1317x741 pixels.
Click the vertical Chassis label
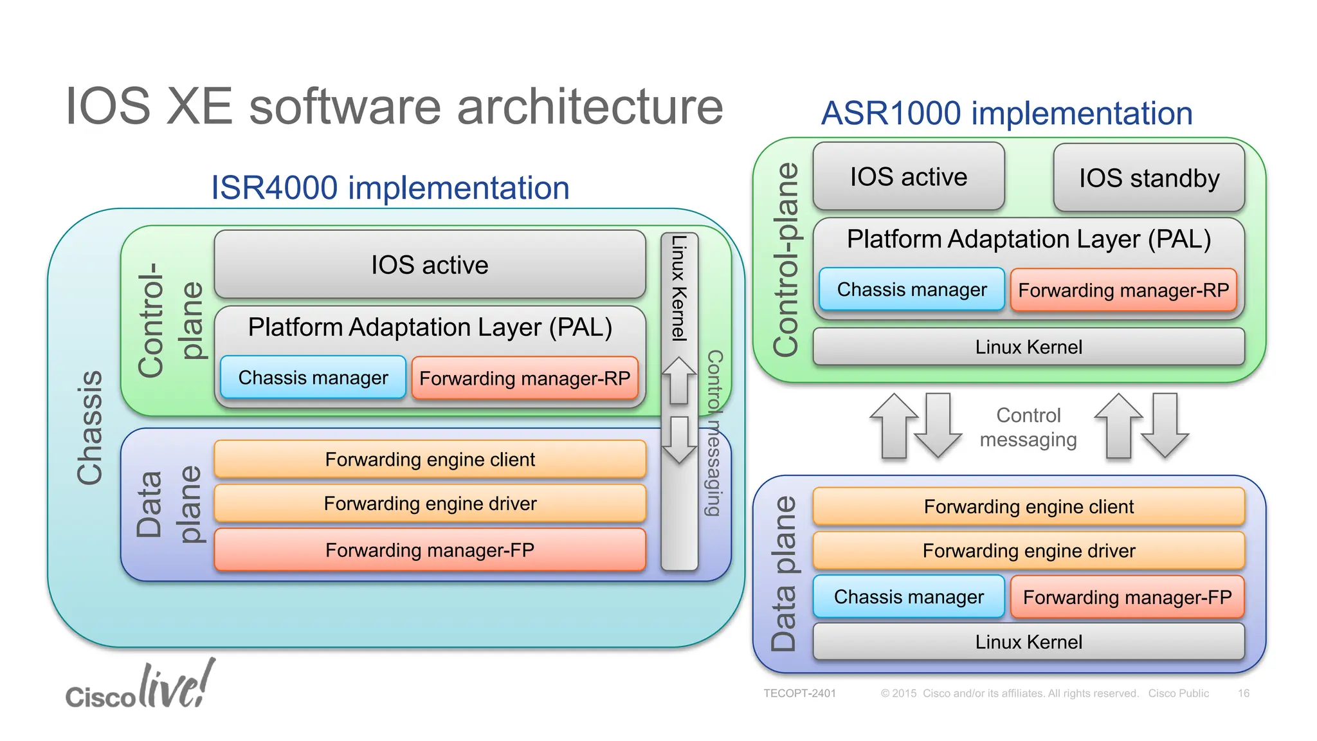pyautogui.click(x=89, y=427)
